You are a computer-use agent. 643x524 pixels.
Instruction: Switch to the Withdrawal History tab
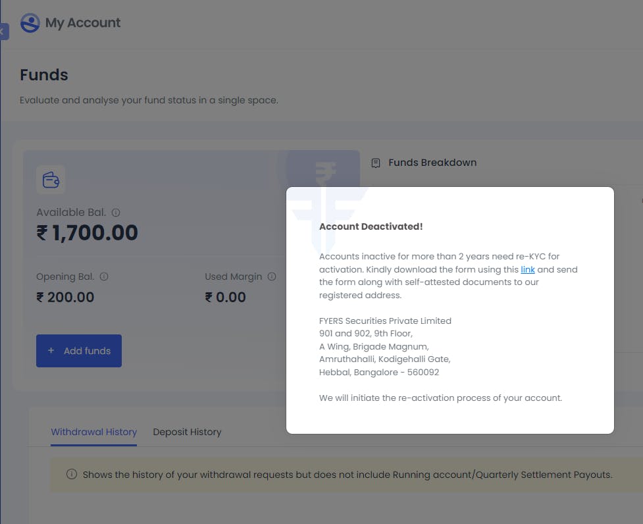pos(93,432)
